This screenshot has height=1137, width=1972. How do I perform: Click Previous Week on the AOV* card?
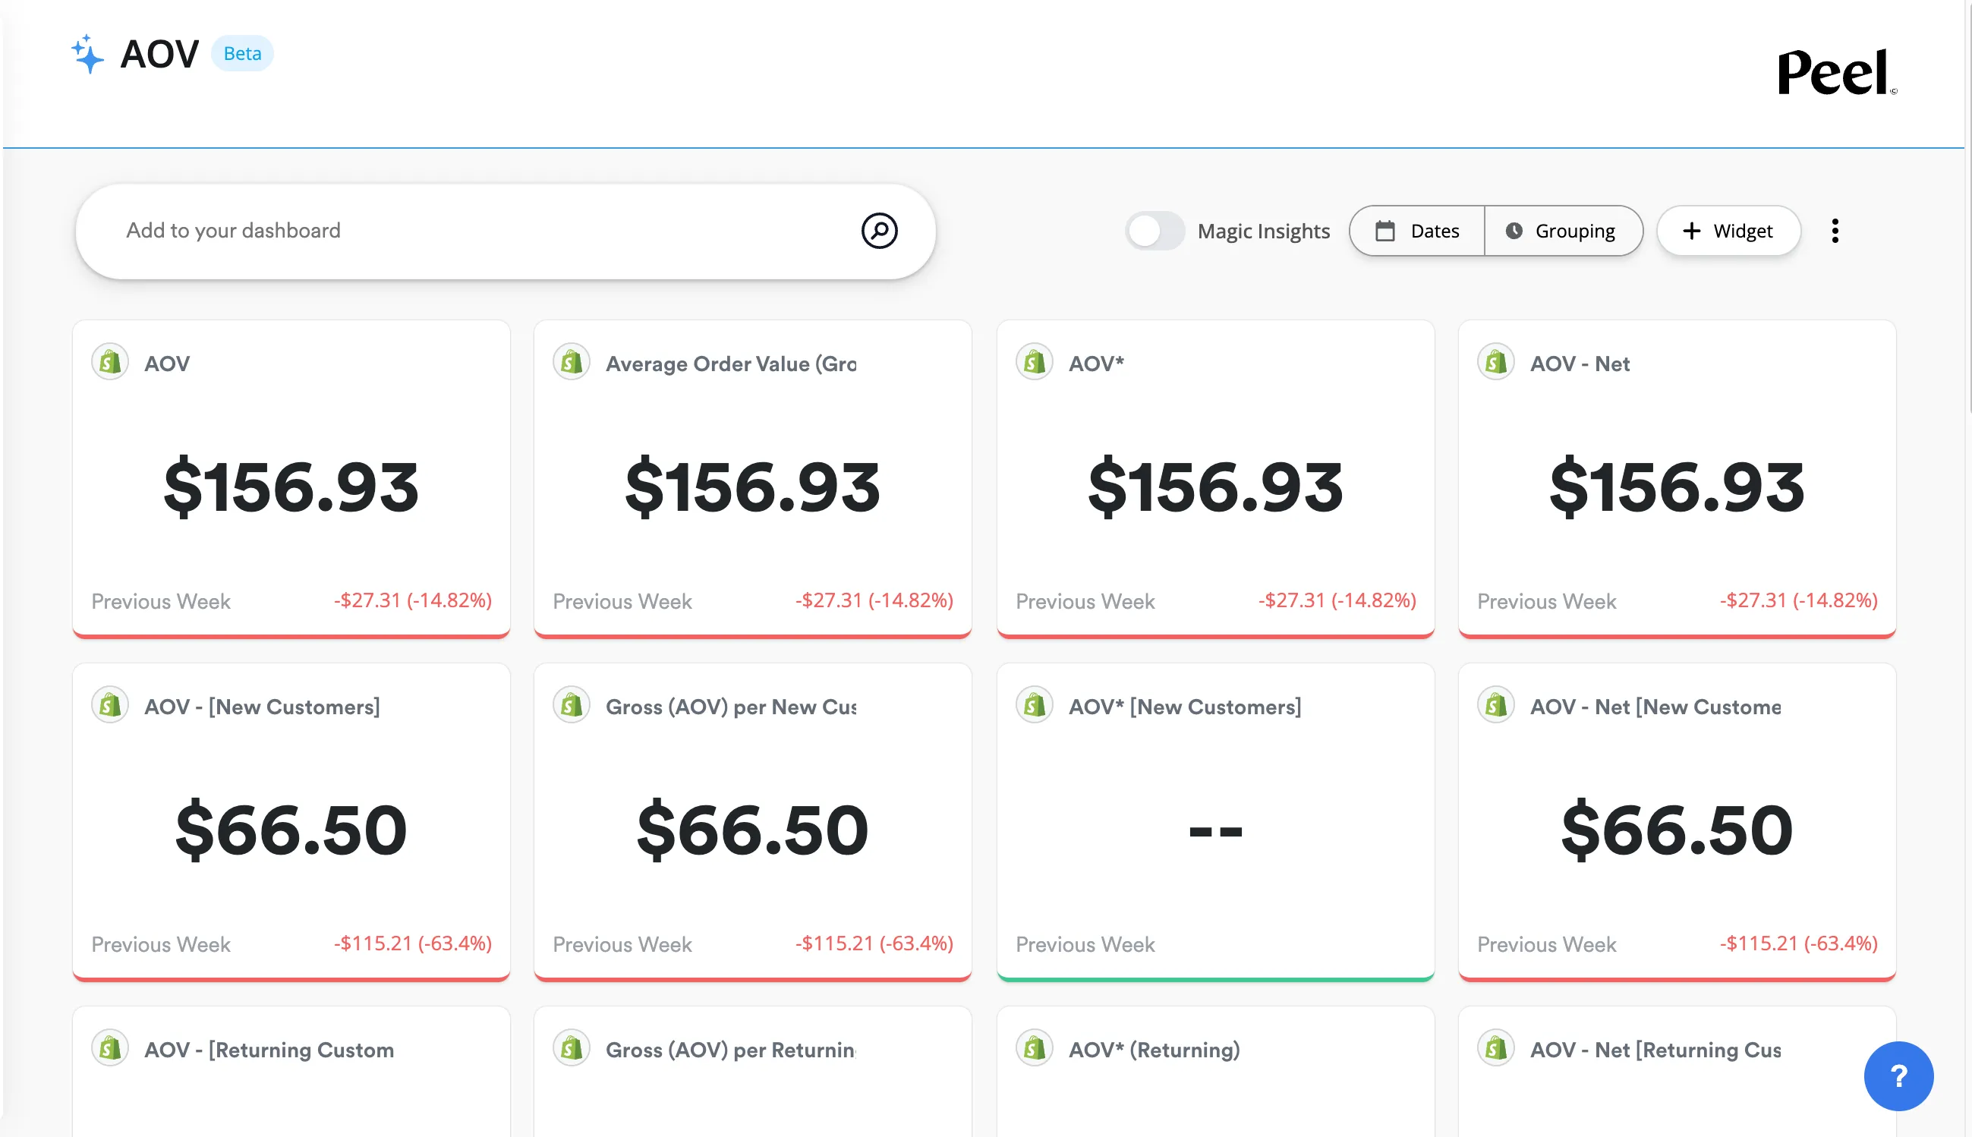tap(1085, 602)
